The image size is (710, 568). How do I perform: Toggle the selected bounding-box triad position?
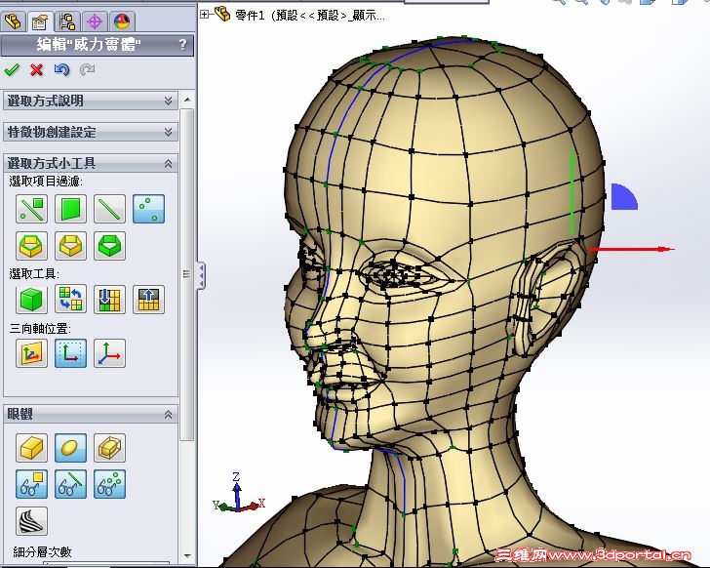tap(70, 353)
